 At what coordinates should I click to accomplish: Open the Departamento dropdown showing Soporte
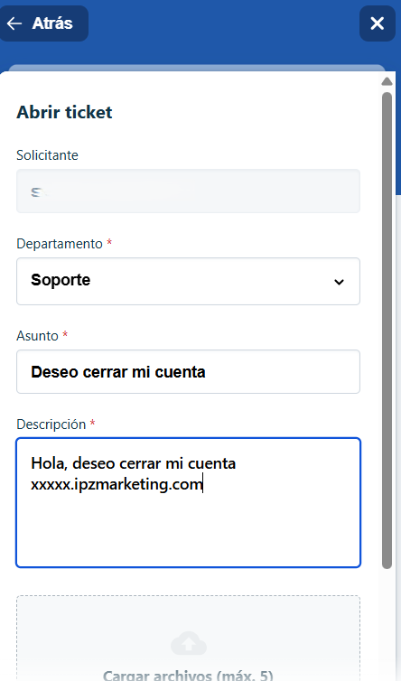pos(188,282)
